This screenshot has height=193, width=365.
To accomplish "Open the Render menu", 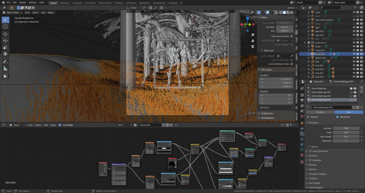I will tap(22, 2).
